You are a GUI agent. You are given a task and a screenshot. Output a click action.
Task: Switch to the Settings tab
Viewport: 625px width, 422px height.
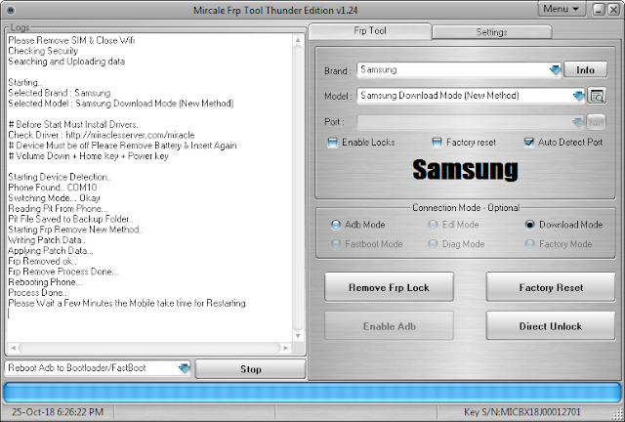pyautogui.click(x=491, y=32)
